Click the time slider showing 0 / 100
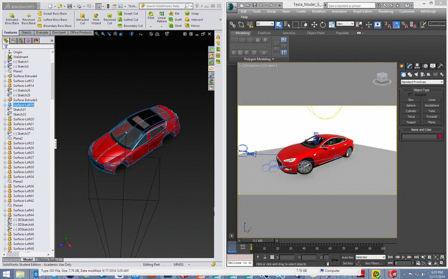The width and height of the screenshot is (448, 279). tap(258, 240)
